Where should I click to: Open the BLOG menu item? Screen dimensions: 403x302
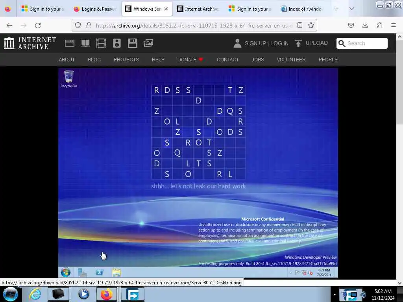pyautogui.click(x=94, y=60)
